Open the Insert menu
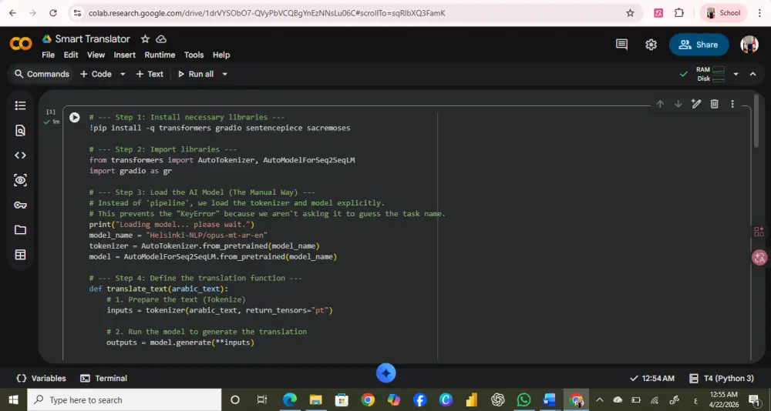The width and height of the screenshot is (771, 411). click(x=124, y=55)
